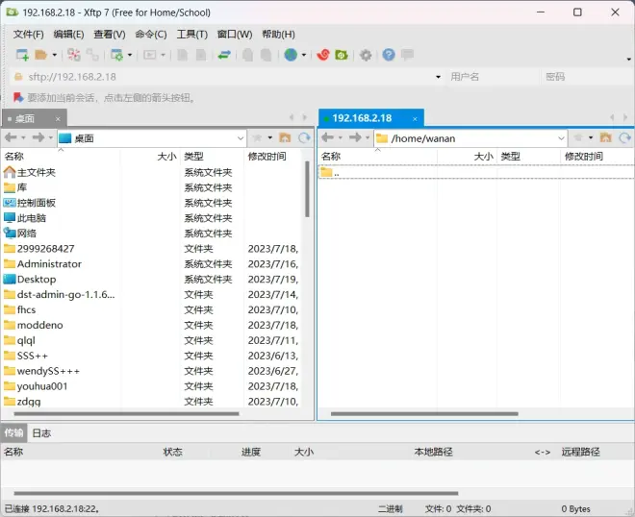The width and height of the screenshot is (635, 517).
Task: Open the 编辑(E) menu
Action: (69, 35)
